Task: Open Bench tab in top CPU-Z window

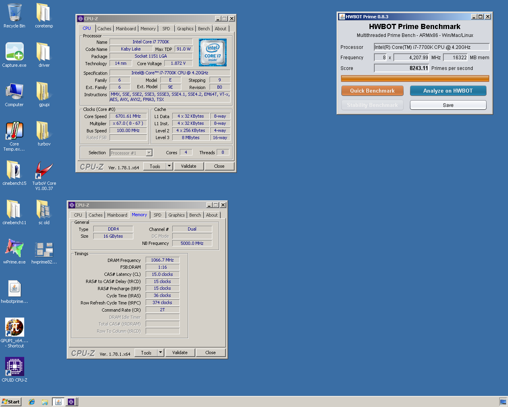Action: [204, 29]
